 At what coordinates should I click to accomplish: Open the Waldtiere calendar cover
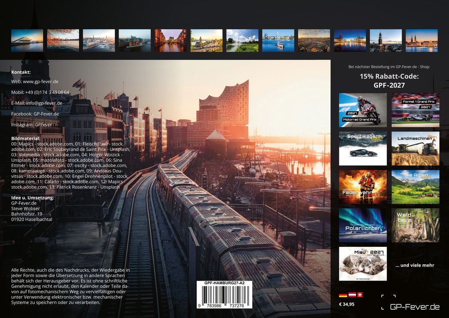[x=415, y=225]
